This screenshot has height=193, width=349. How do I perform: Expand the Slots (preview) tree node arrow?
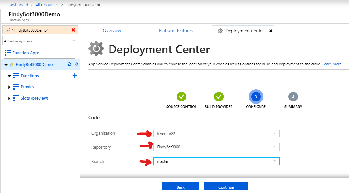[9, 98]
